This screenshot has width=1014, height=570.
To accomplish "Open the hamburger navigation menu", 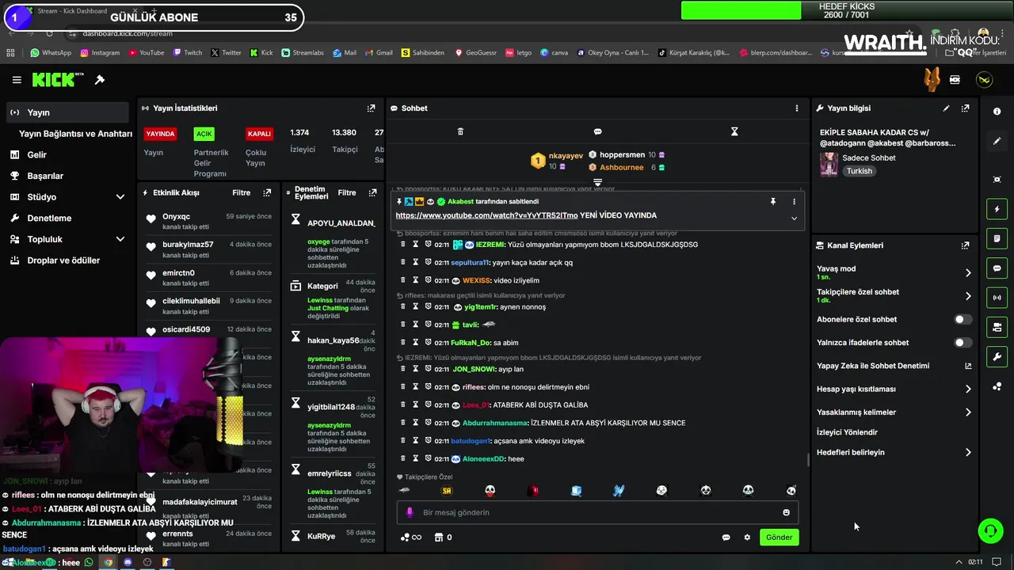I will 17,80.
